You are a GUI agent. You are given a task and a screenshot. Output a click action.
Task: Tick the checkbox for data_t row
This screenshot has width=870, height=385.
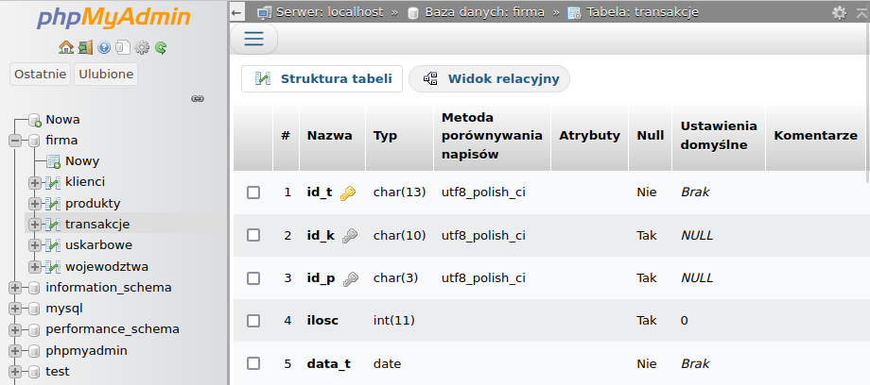[253, 363]
